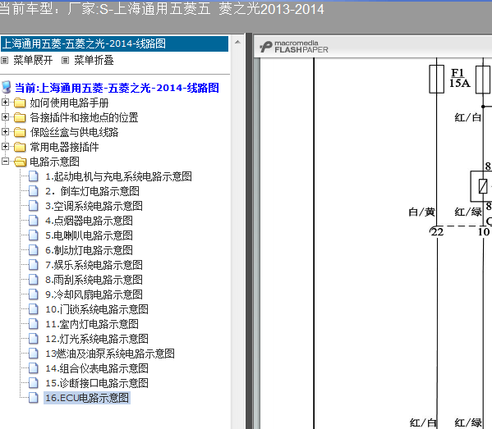Click the 保险丝盒与供电线路 folder icon
492x429 pixels.
20,132
